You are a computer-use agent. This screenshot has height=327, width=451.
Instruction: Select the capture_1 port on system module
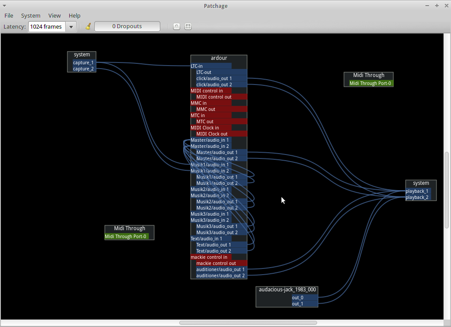point(83,63)
